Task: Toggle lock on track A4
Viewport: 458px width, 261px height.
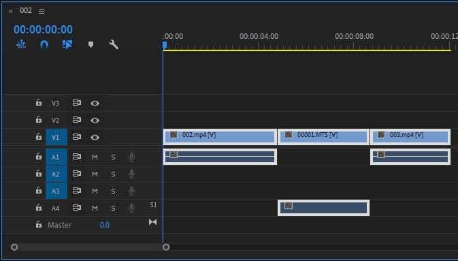Action: [x=39, y=207]
